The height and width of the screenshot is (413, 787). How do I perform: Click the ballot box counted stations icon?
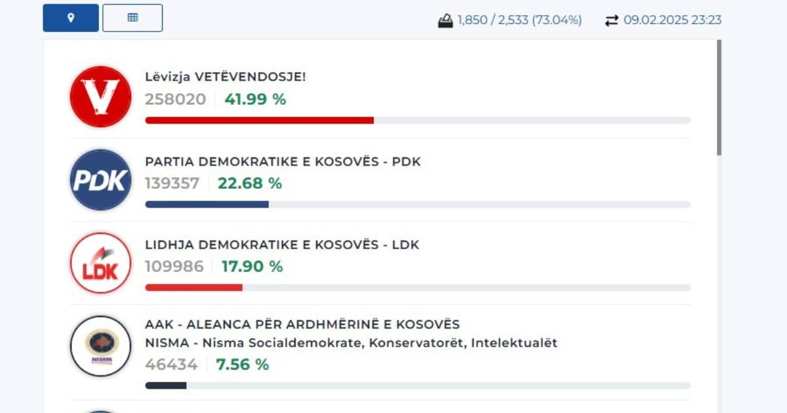point(445,20)
